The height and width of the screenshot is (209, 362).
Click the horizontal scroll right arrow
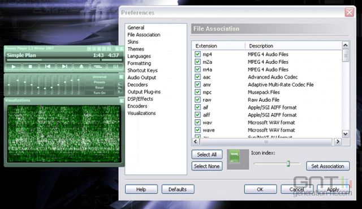[338, 141]
